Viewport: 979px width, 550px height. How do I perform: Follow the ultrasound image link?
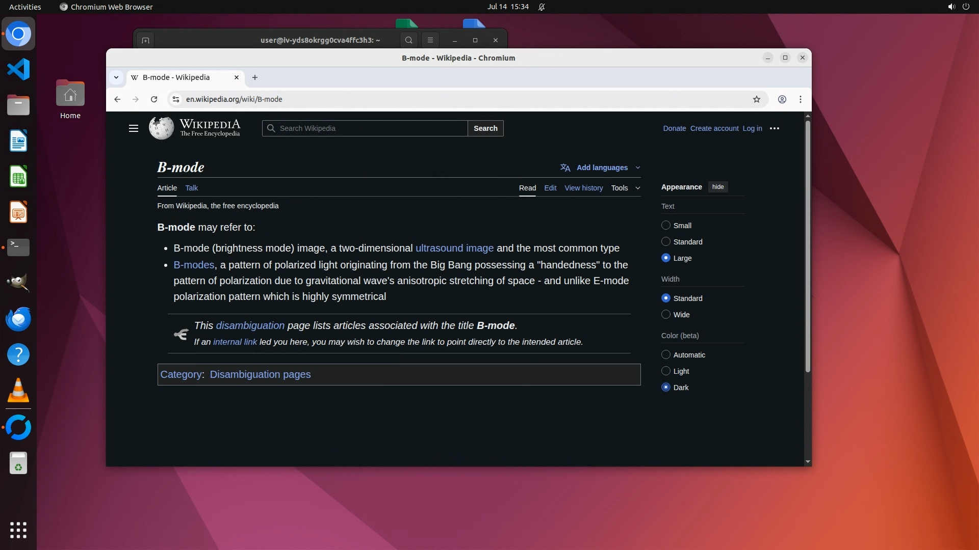click(454, 248)
